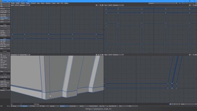Click the T texture map mode button
Image resolution: width=197 pixels, height=111 pixels.
(x=172, y=104)
